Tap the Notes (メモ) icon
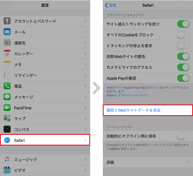The width and height of the screenshot is (193, 176). [7, 64]
